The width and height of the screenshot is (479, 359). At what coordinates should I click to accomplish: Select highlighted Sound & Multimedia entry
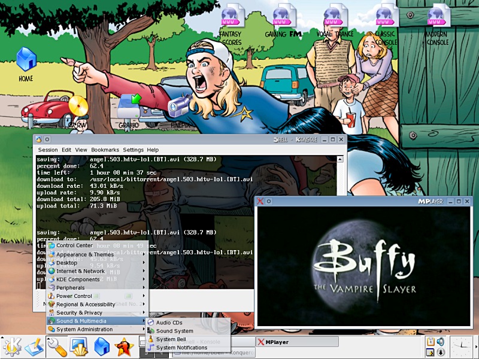97,321
